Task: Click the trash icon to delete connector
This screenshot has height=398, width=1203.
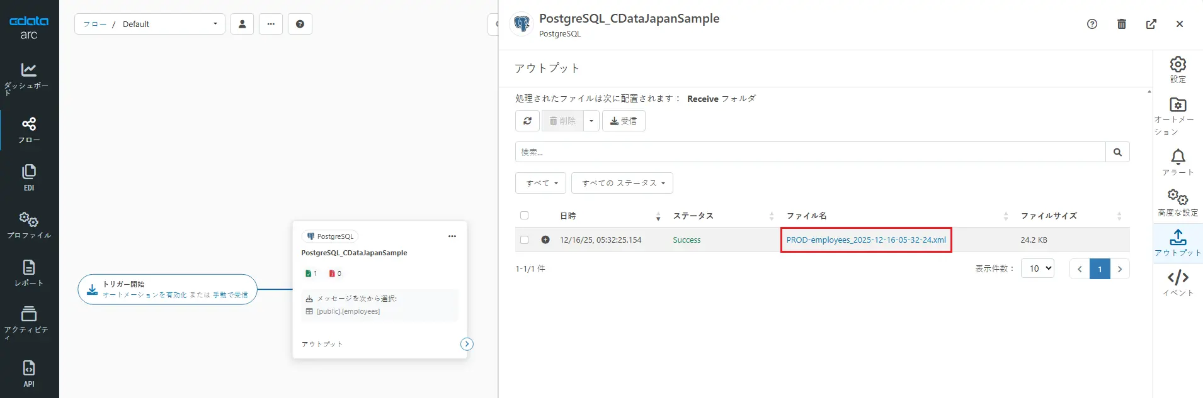Action: click(x=1121, y=24)
